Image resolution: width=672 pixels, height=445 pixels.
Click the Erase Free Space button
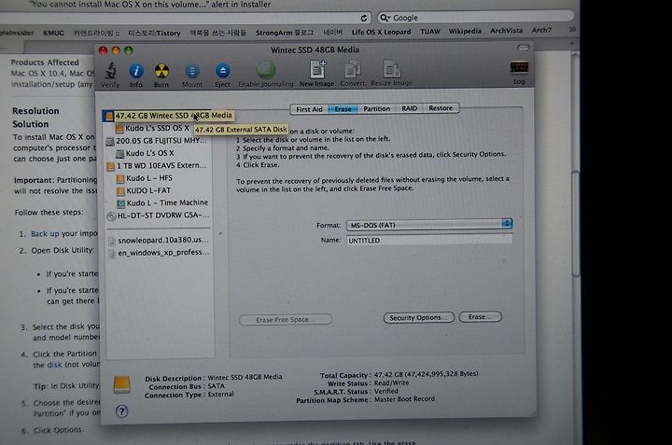coord(286,319)
